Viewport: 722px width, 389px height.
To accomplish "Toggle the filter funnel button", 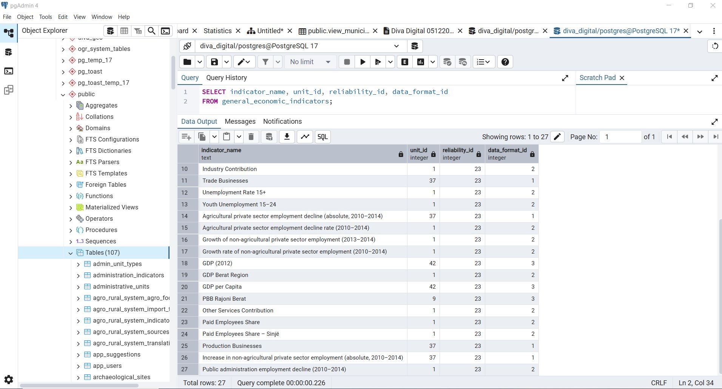I will point(265,62).
